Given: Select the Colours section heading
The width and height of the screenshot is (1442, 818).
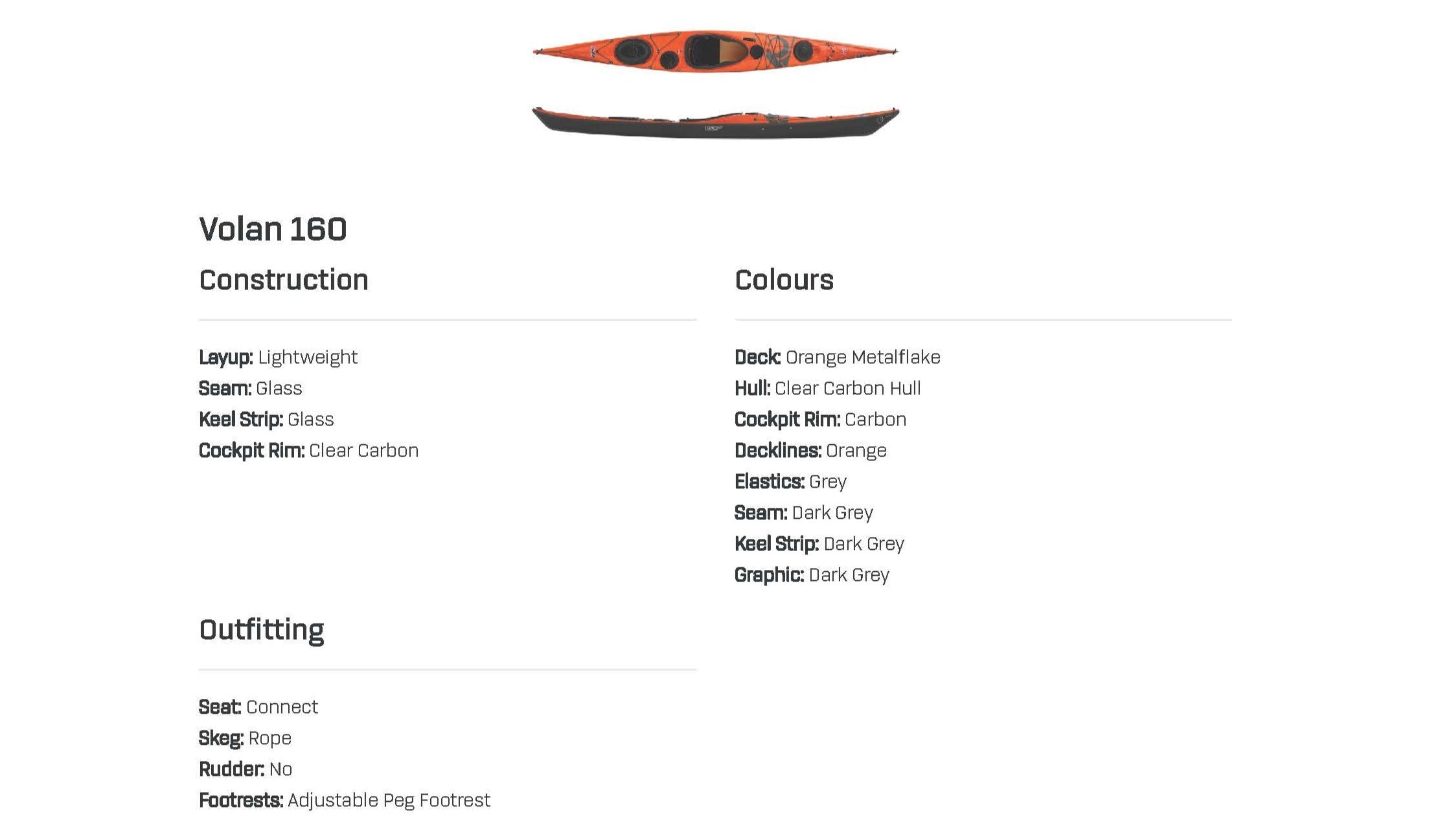Looking at the screenshot, I should click(784, 280).
